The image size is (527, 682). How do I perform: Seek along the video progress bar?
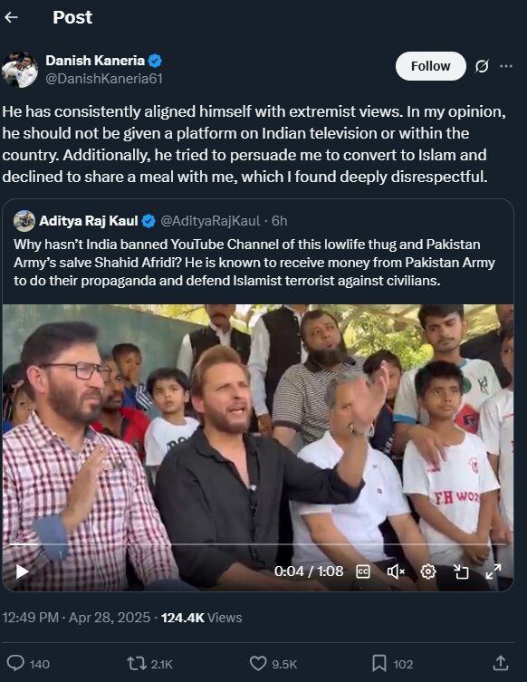[x=258, y=544]
